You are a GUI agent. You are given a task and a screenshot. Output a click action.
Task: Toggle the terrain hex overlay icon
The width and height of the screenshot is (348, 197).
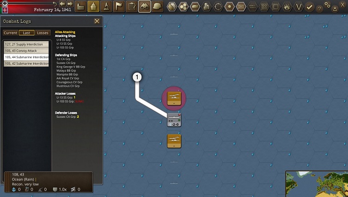click(172, 7)
